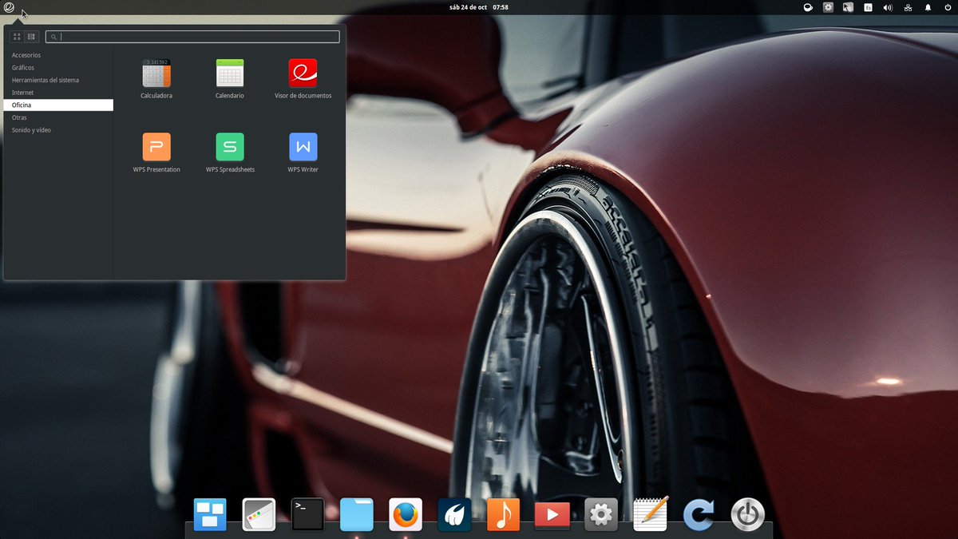Choose the Sonido y vídeo category
The height and width of the screenshot is (539, 958).
[x=58, y=129]
